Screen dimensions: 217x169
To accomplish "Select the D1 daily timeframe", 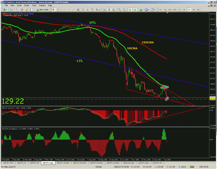I will click(x=189, y=10).
